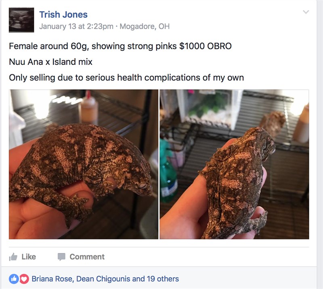
Task: View right gecko back photo
Action: pos(234,164)
